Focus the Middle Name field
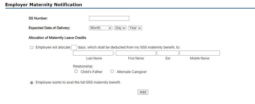 (x=200, y=53)
